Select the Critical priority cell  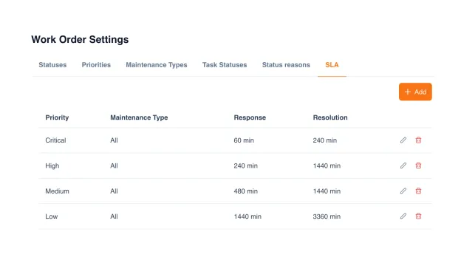point(55,140)
